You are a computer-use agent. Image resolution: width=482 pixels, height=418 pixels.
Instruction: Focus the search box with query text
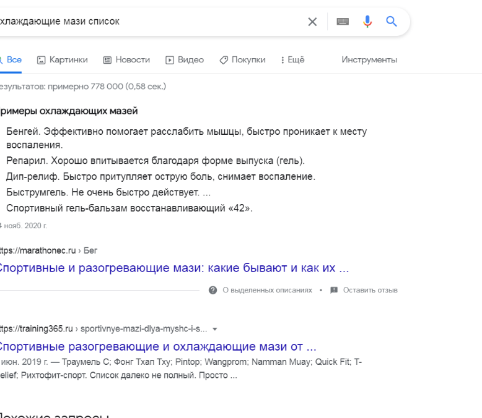pyautogui.click(x=151, y=22)
